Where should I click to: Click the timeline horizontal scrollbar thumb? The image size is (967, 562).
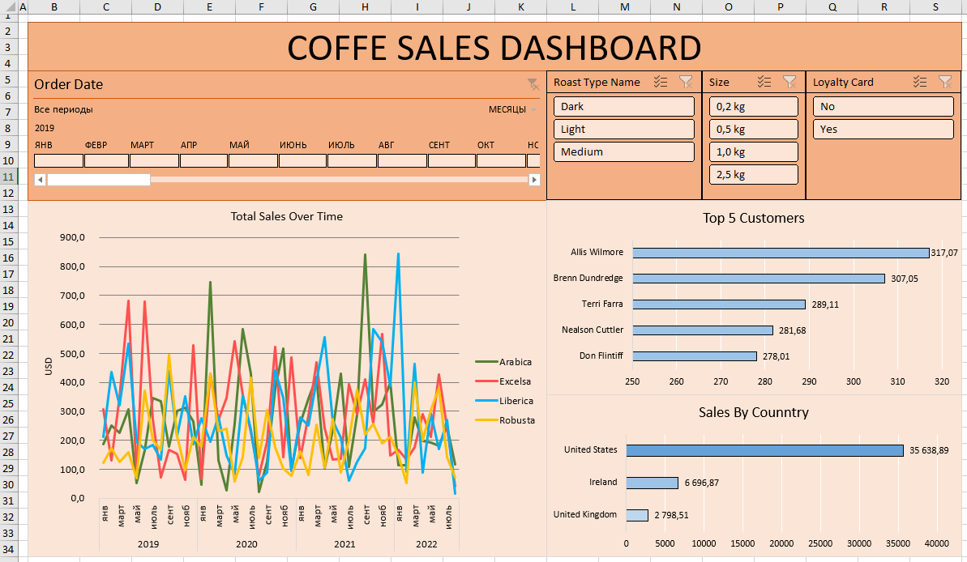[x=98, y=180]
